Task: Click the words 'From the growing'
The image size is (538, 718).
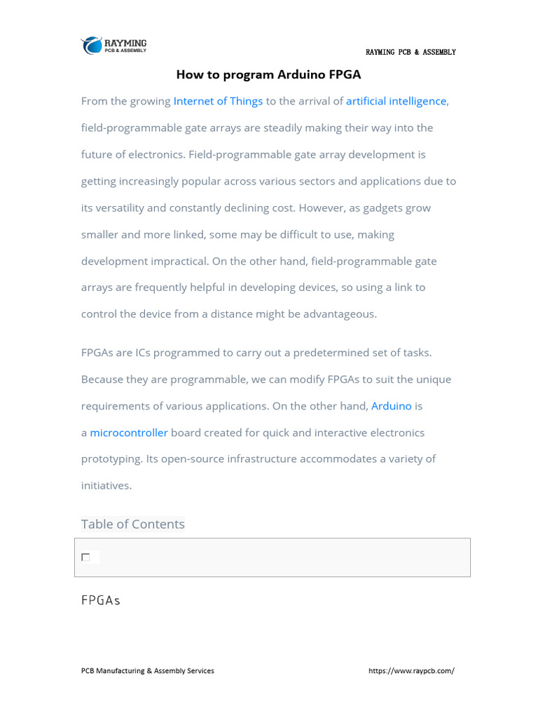Action: [126, 101]
